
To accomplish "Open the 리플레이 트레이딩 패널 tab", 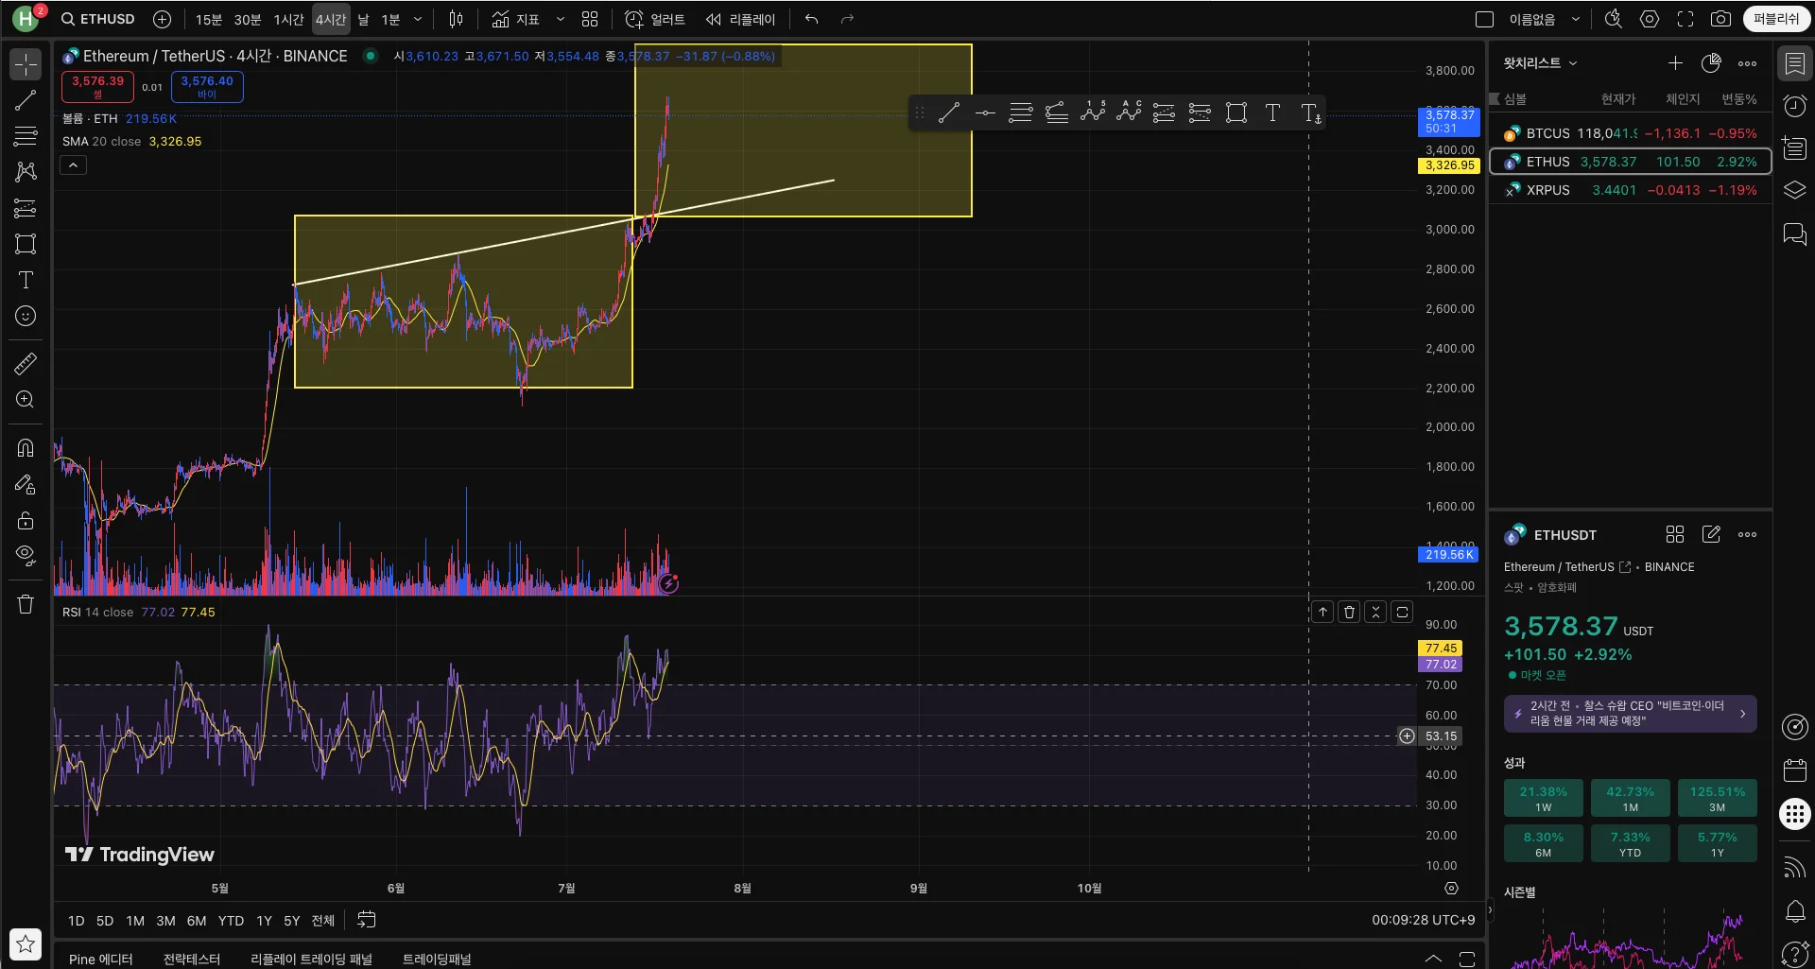I will (311, 959).
